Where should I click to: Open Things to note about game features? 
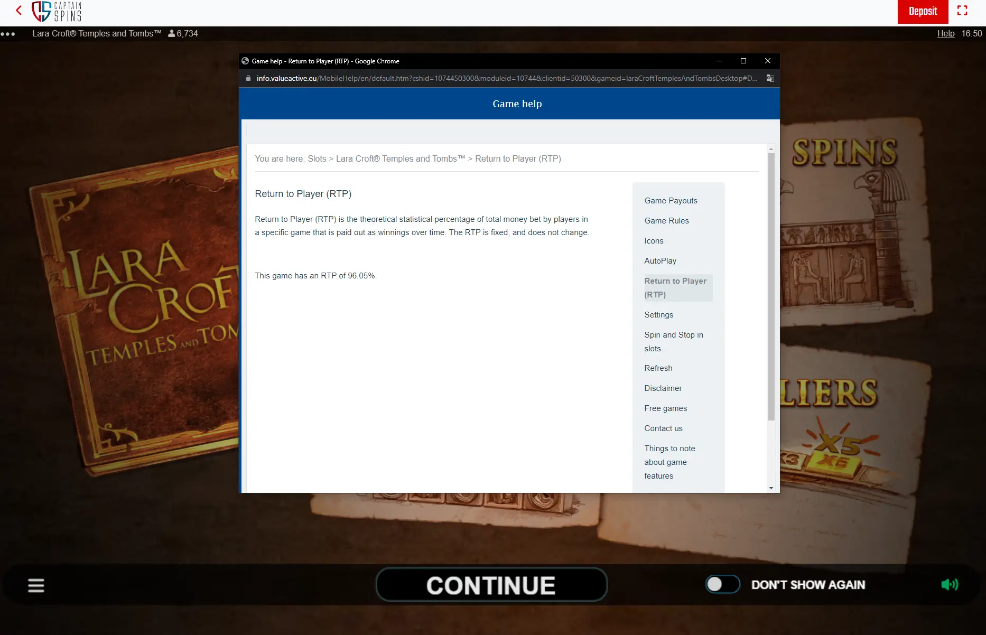click(x=669, y=462)
